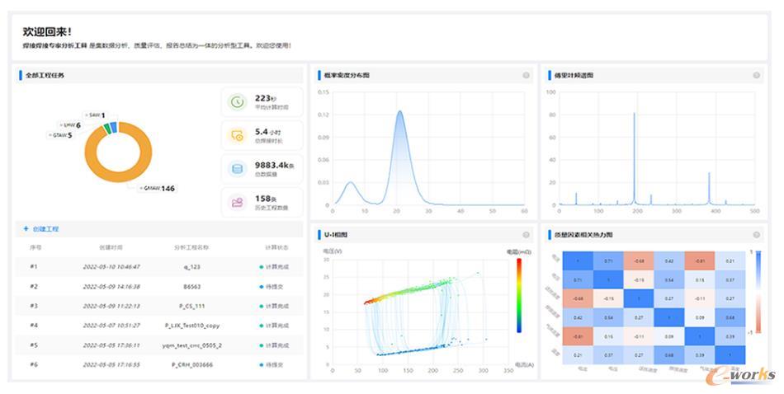Open project row 86563
The height and width of the screenshot is (394, 784).
point(159,287)
